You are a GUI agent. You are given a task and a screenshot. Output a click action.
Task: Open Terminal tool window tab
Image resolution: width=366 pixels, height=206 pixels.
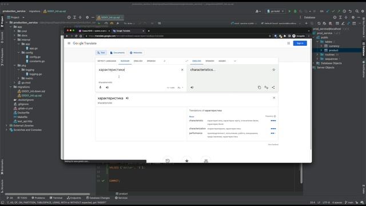pyautogui.click(x=56, y=198)
